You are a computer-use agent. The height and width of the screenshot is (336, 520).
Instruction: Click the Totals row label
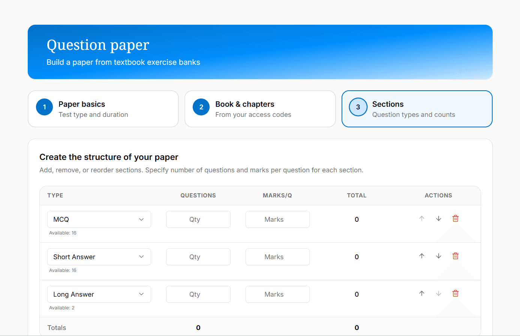click(57, 328)
